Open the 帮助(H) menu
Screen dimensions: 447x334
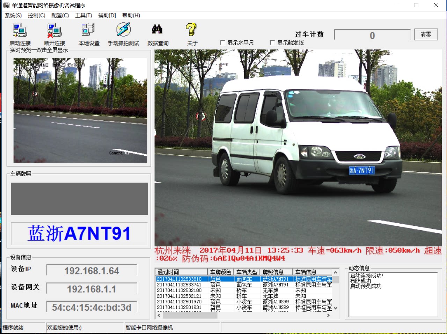pyautogui.click(x=131, y=15)
